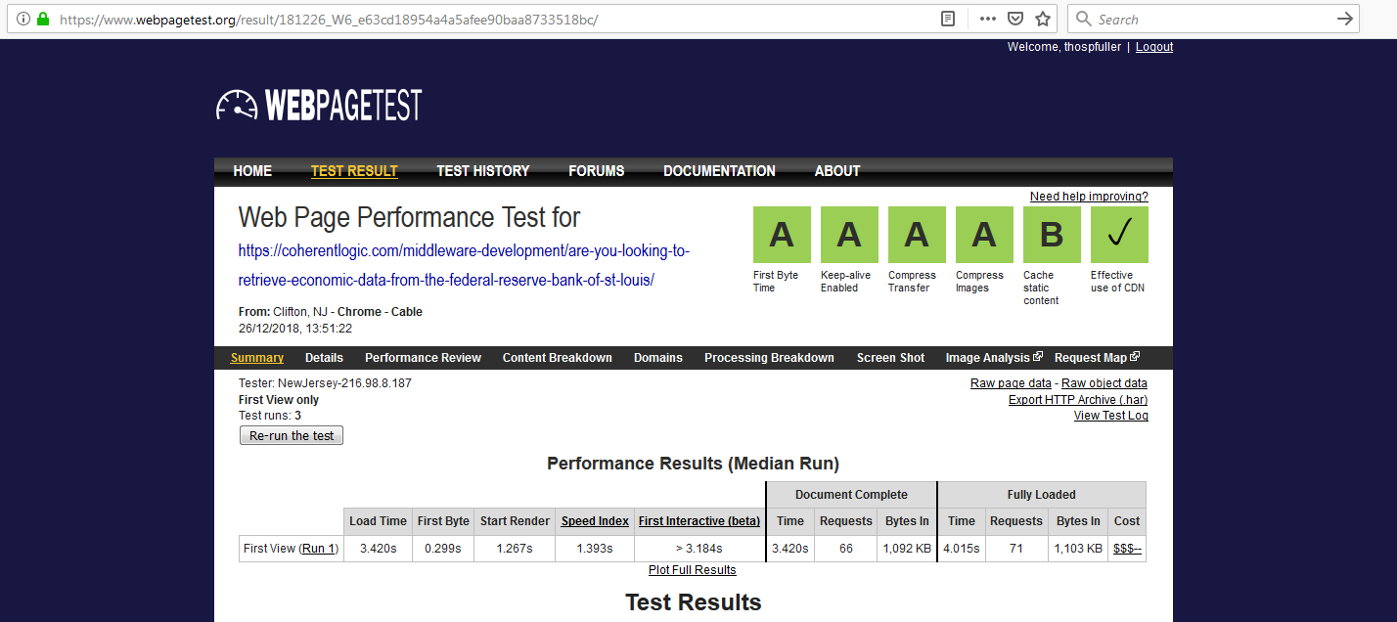1397x622 pixels.
Task: Click the site information icon in address bar
Action: pos(23,19)
